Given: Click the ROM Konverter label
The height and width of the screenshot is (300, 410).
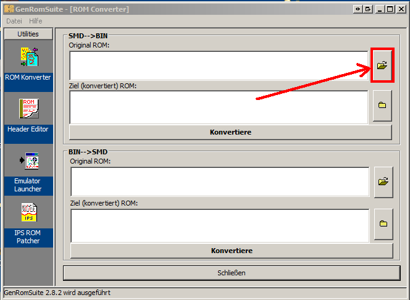Looking at the screenshot, I should pyautogui.click(x=28, y=77).
